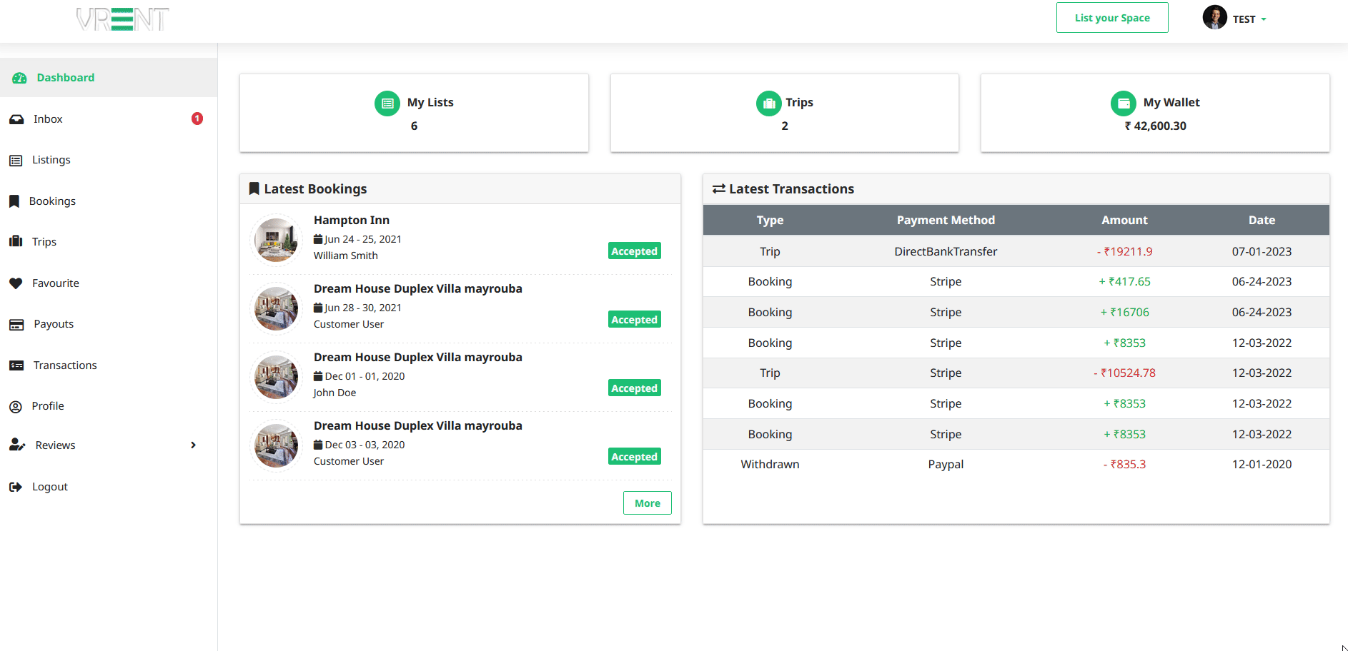Viewport: 1348px width, 651px height.
Task: Open Transactions from the sidebar
Action: pos(64,365)
